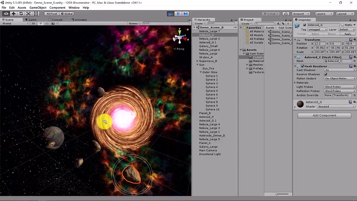Toggle scene audio speaker icon
Image resolution: width=357 pixels, height=201 pixels.
47,23
